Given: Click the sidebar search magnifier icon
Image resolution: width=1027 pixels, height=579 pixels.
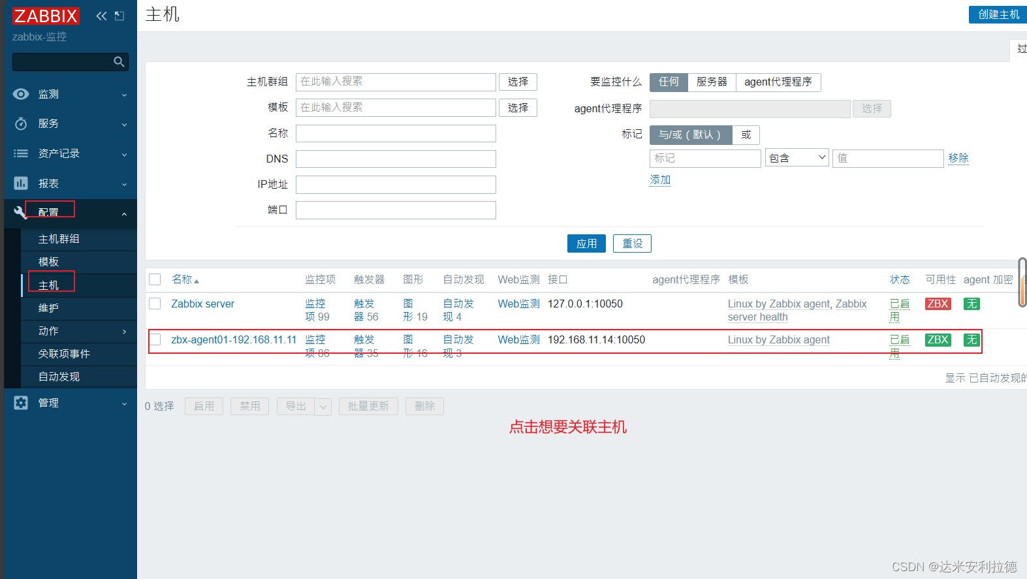Looking at the screenshot, I should [x=119, y=62].
